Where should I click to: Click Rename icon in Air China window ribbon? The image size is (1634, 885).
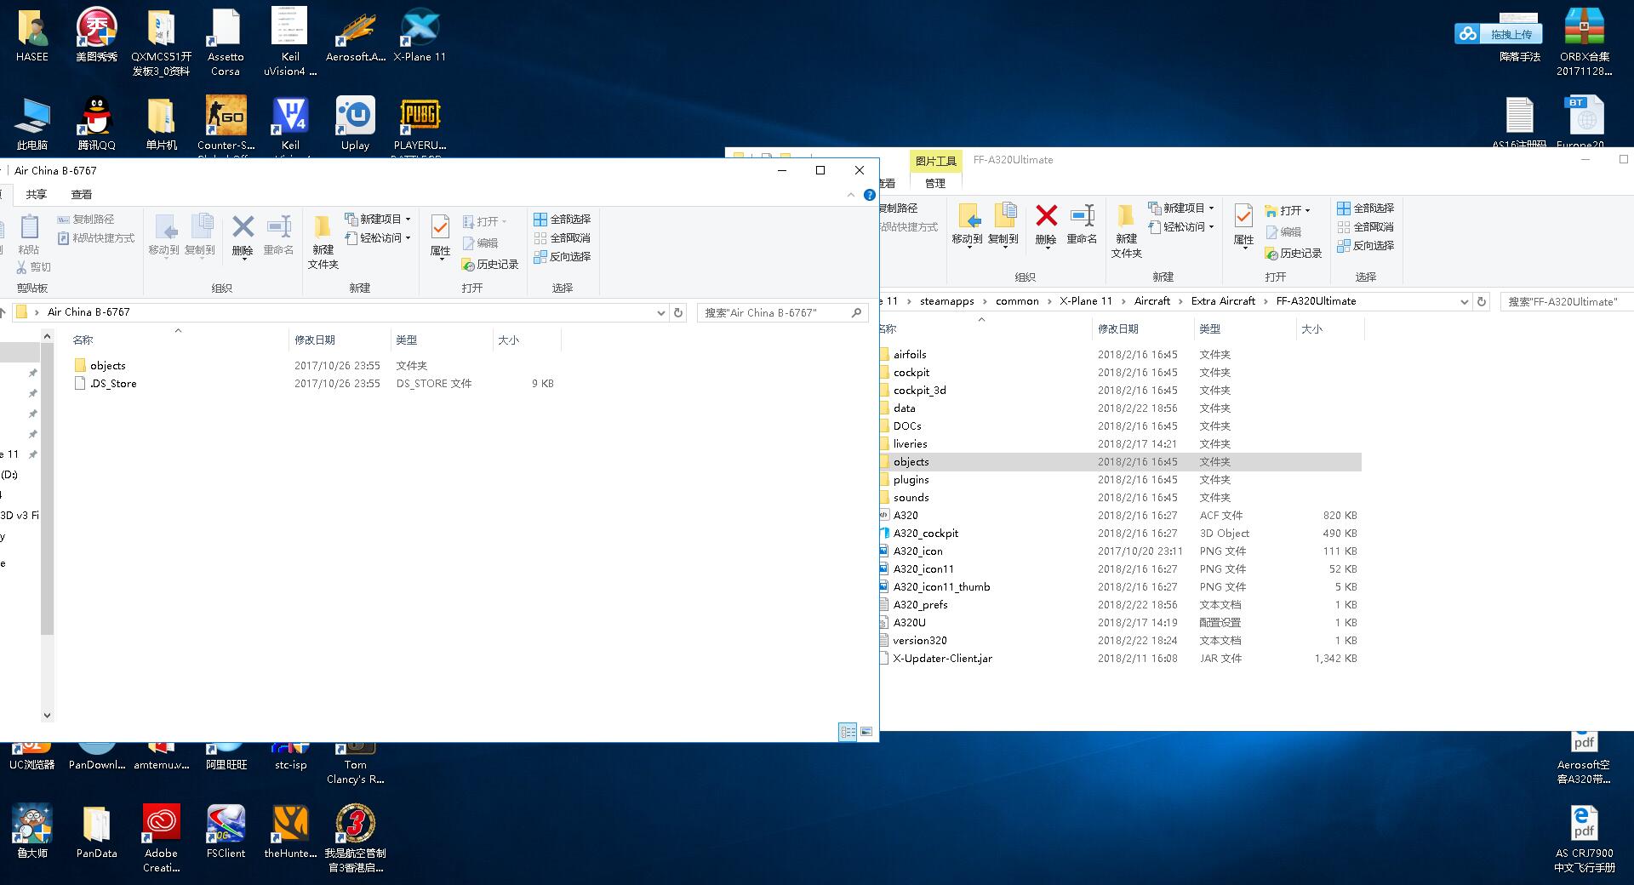click(278, 227)
